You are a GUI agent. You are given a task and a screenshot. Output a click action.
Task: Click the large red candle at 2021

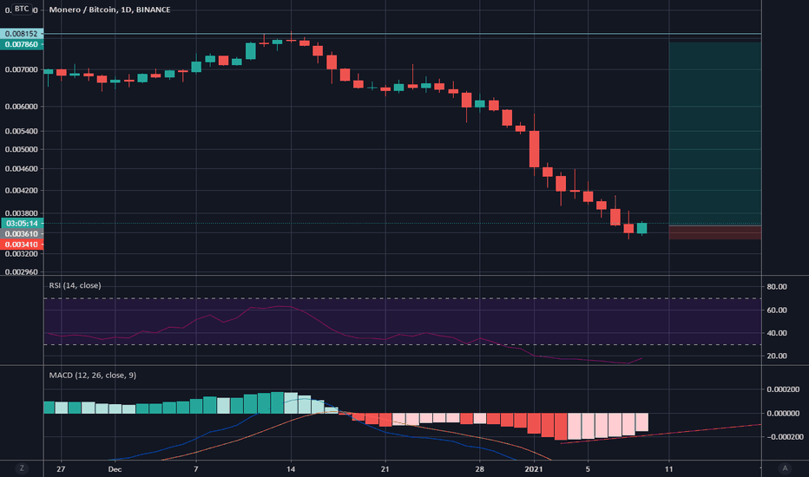[534, 149]
